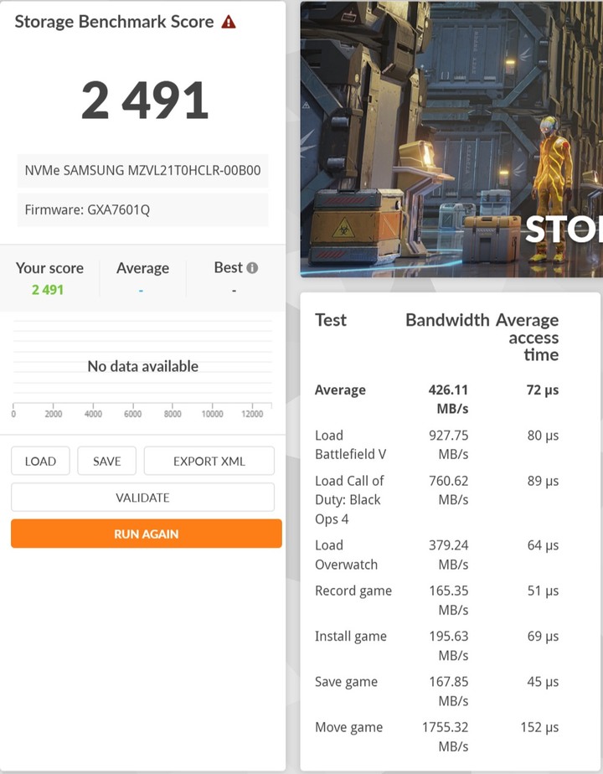Export results with EXPORT XML button

pyautogui.click(x=209, y=461)
